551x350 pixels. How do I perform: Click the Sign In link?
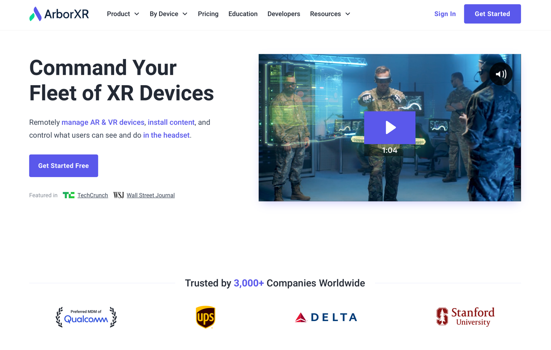click(x=445, y=14)
